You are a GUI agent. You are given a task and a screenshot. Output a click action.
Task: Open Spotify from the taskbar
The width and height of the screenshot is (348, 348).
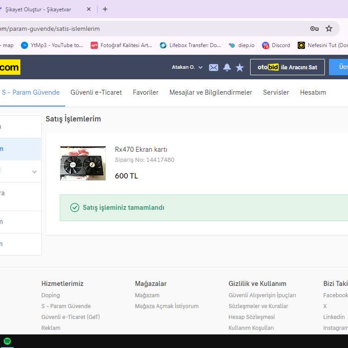click(x=7, y=341)
